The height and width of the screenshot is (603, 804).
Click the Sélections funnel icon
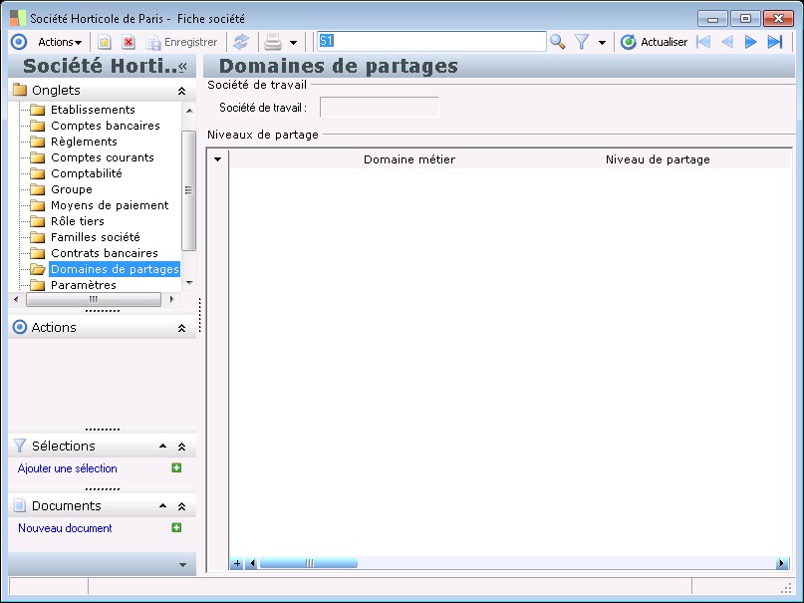(20, 446)
